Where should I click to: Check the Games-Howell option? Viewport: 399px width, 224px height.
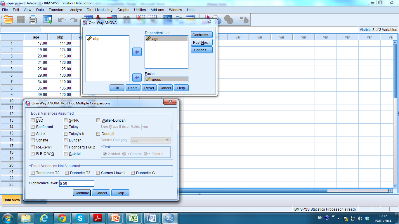coord(98,173)
